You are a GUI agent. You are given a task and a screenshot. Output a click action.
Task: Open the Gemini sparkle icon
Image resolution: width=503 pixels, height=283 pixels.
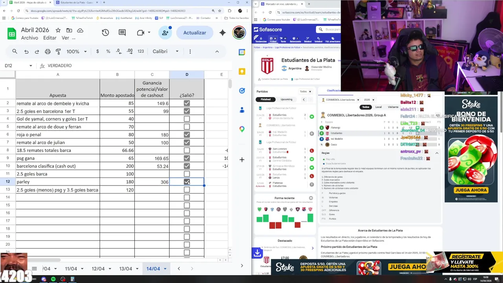(222, 33)
